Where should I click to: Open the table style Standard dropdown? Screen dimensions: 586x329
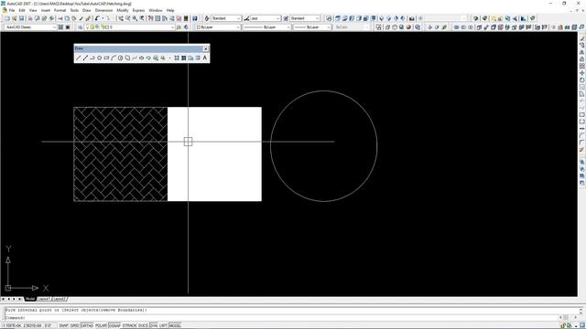pos(305,18)
